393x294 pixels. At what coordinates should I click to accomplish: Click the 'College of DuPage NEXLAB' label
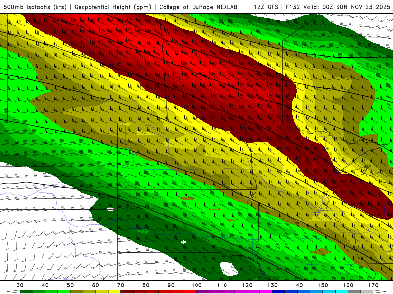[x=198, y=7]
